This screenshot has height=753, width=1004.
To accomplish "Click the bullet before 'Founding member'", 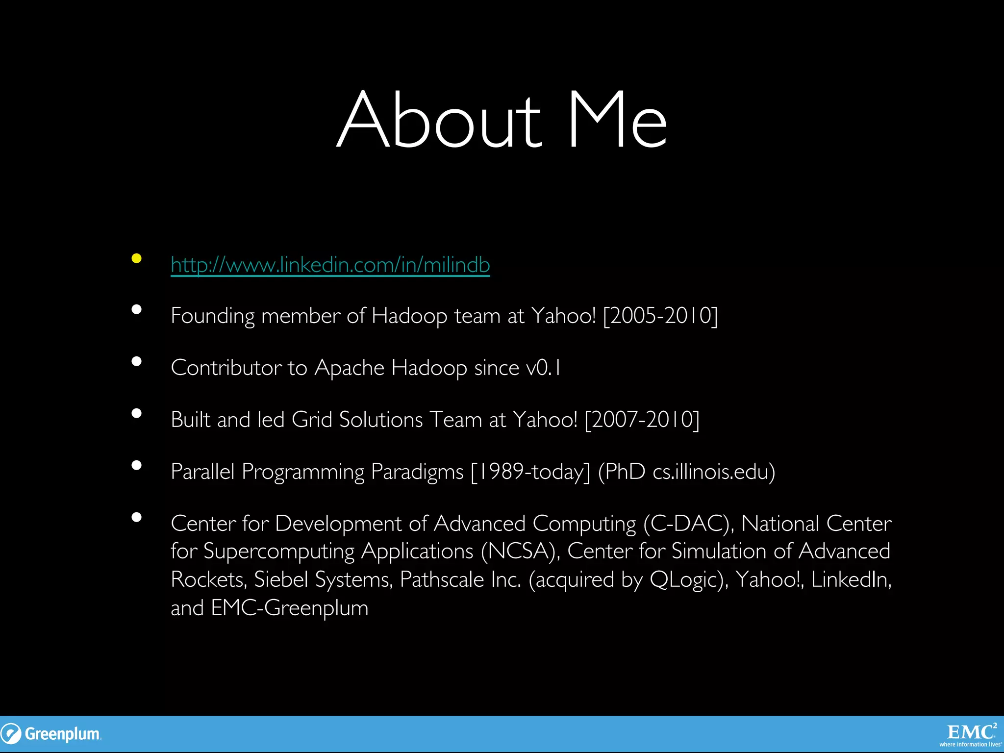I will (137, 310).
